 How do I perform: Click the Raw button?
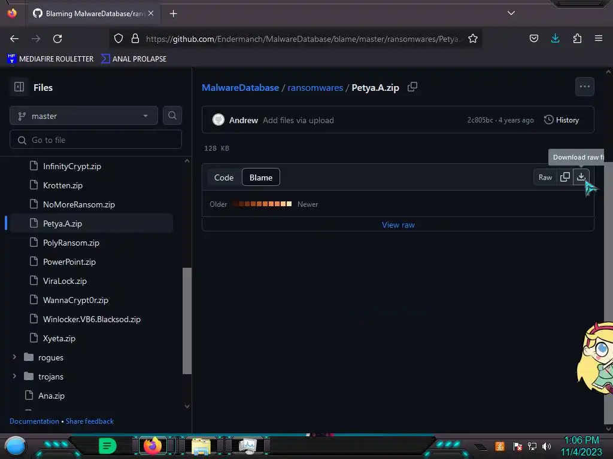pos(545,177)
